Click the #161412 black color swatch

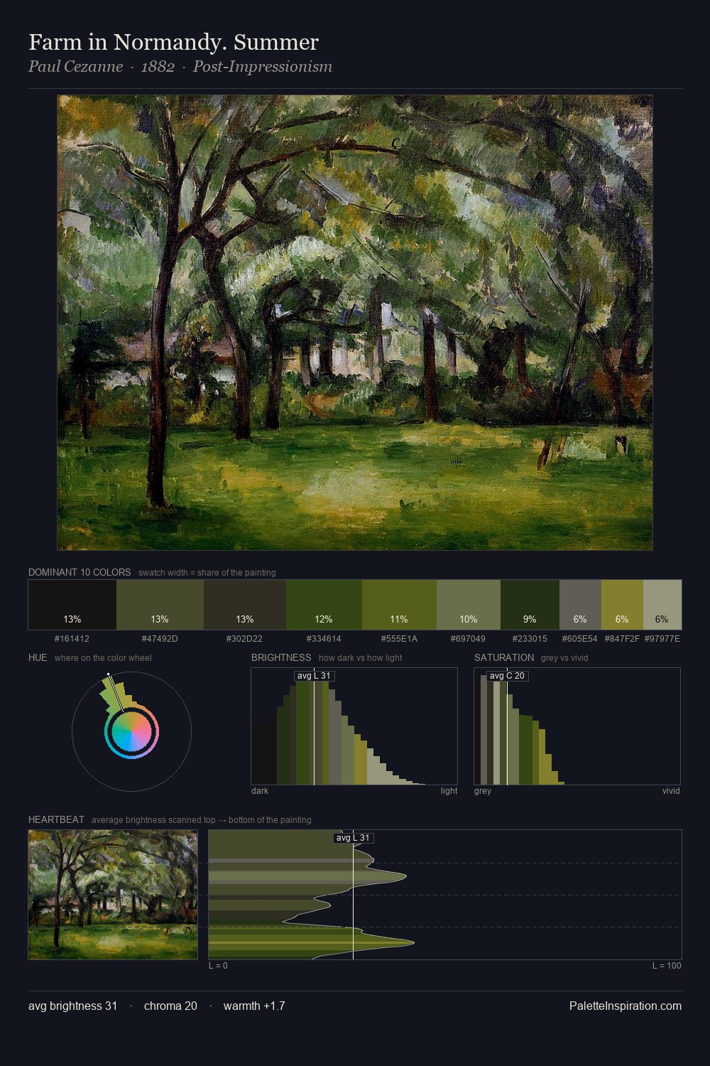click(x=72, y=605)
